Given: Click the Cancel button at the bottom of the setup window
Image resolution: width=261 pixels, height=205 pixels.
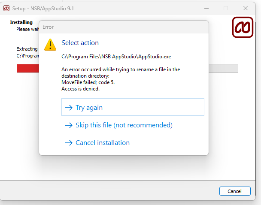Looking at the screenshot, I should (235, 191).
